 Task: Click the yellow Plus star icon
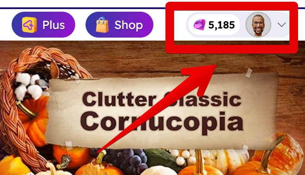(x=29, y=25)
